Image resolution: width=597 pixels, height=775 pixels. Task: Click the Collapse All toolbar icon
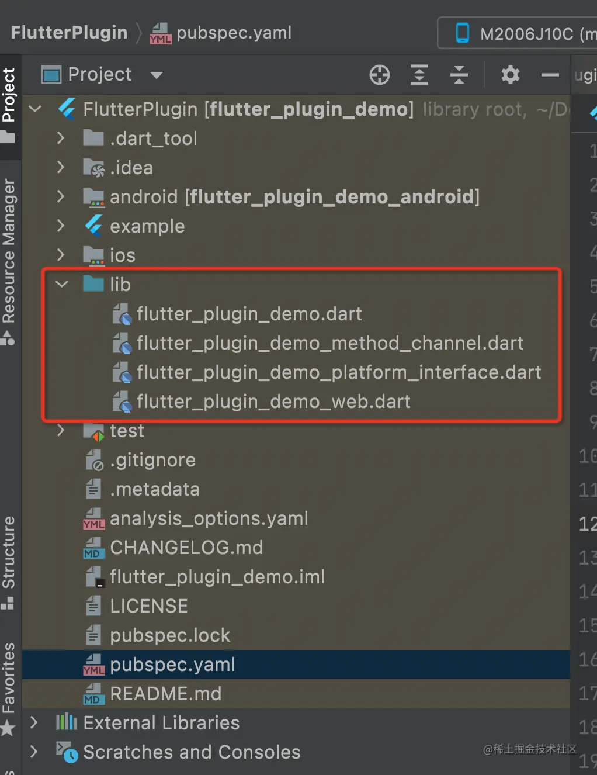(459, 75)
